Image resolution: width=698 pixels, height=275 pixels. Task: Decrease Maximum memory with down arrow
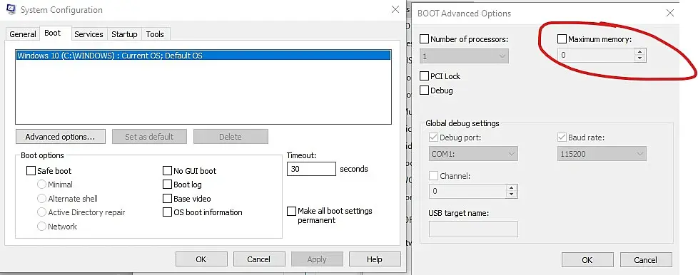[640, 58]
